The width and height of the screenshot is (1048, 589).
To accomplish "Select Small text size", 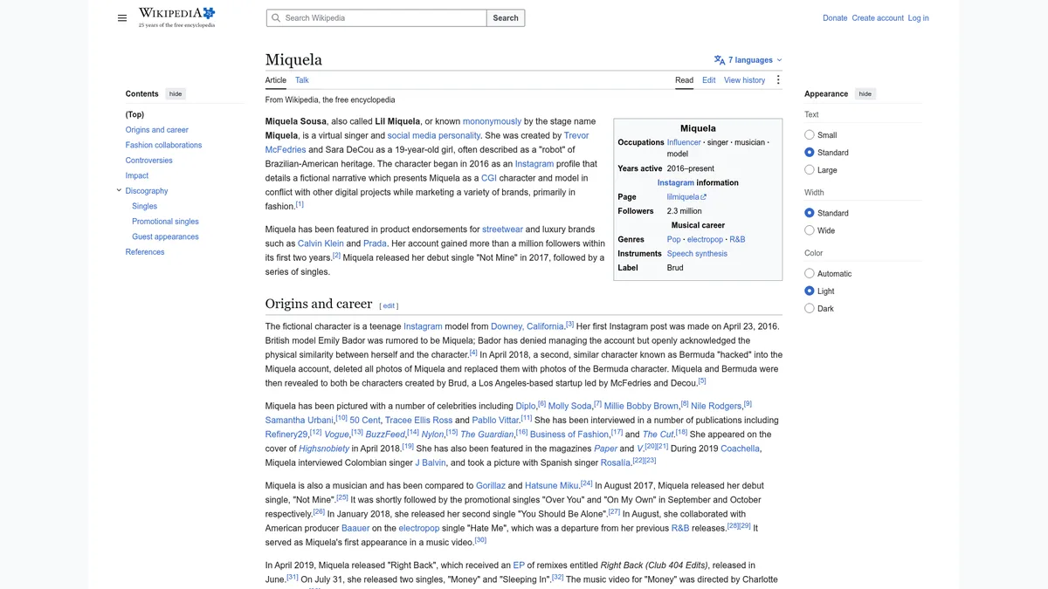I will [810, 135].
